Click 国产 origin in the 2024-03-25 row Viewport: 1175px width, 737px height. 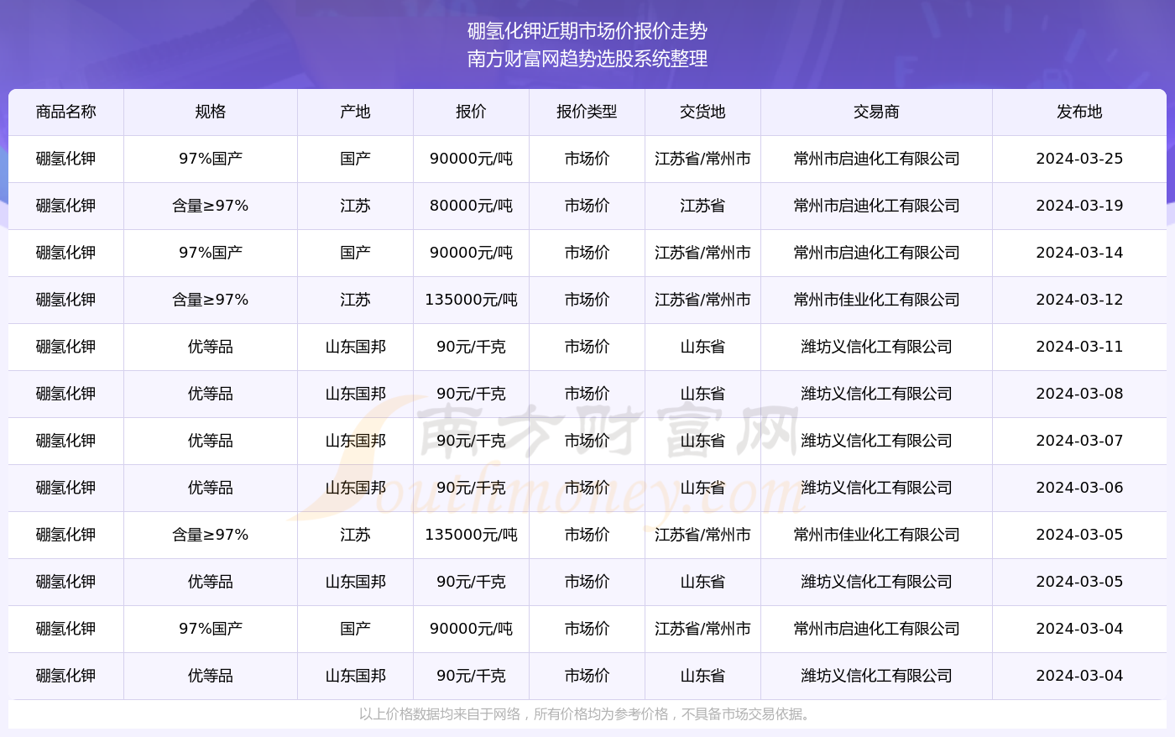click(x=356, y=159)
